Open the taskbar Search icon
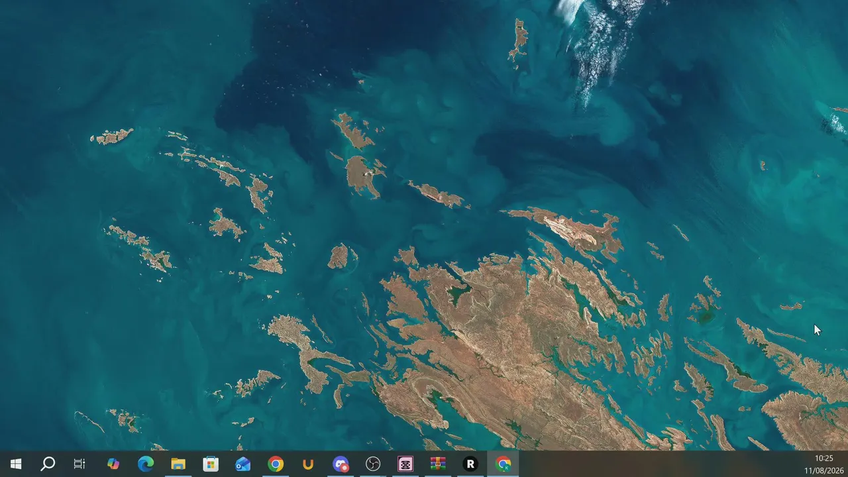Viewport: 848px width, 477px height. [x=48, y=464]
